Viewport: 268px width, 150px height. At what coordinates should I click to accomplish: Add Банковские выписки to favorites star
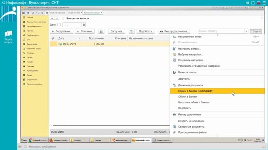point(63,18)
